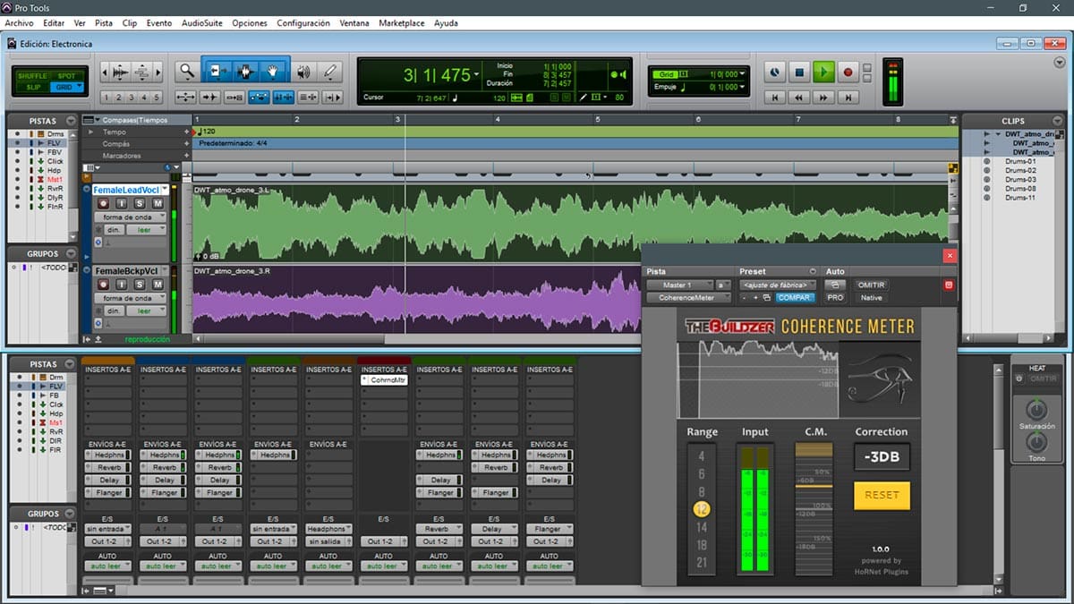This screenshot has width=1074, height=604.
Task: Click the Headphons output selector in mixer
Action: click(x=328, y=529)
